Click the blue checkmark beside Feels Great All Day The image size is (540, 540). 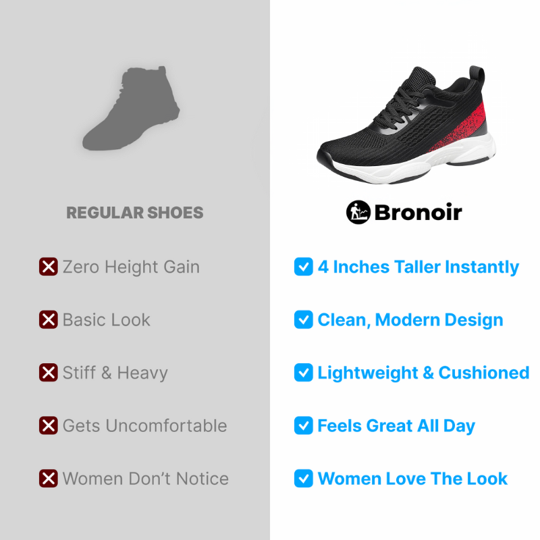(303, 425)
